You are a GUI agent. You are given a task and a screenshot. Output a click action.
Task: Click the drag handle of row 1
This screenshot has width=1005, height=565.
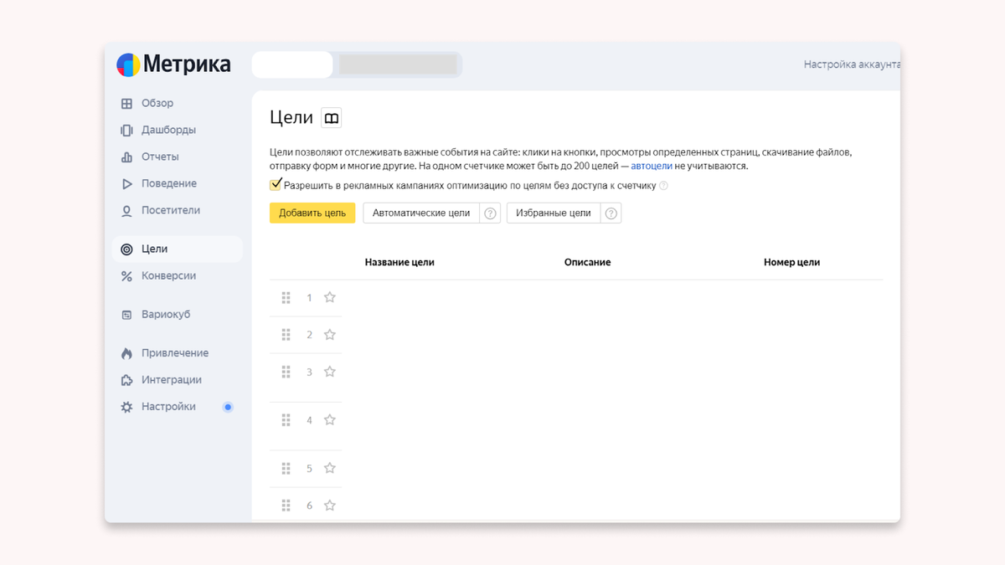(x=286, y=297)
